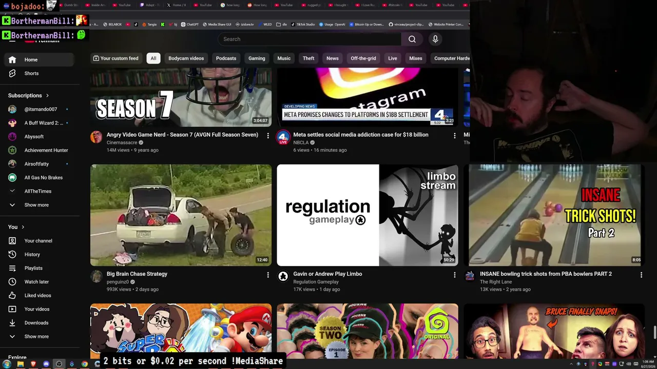Select the Gaming filter chip
This screenshot has height=369, width=657.
click(x=257, y=58)
